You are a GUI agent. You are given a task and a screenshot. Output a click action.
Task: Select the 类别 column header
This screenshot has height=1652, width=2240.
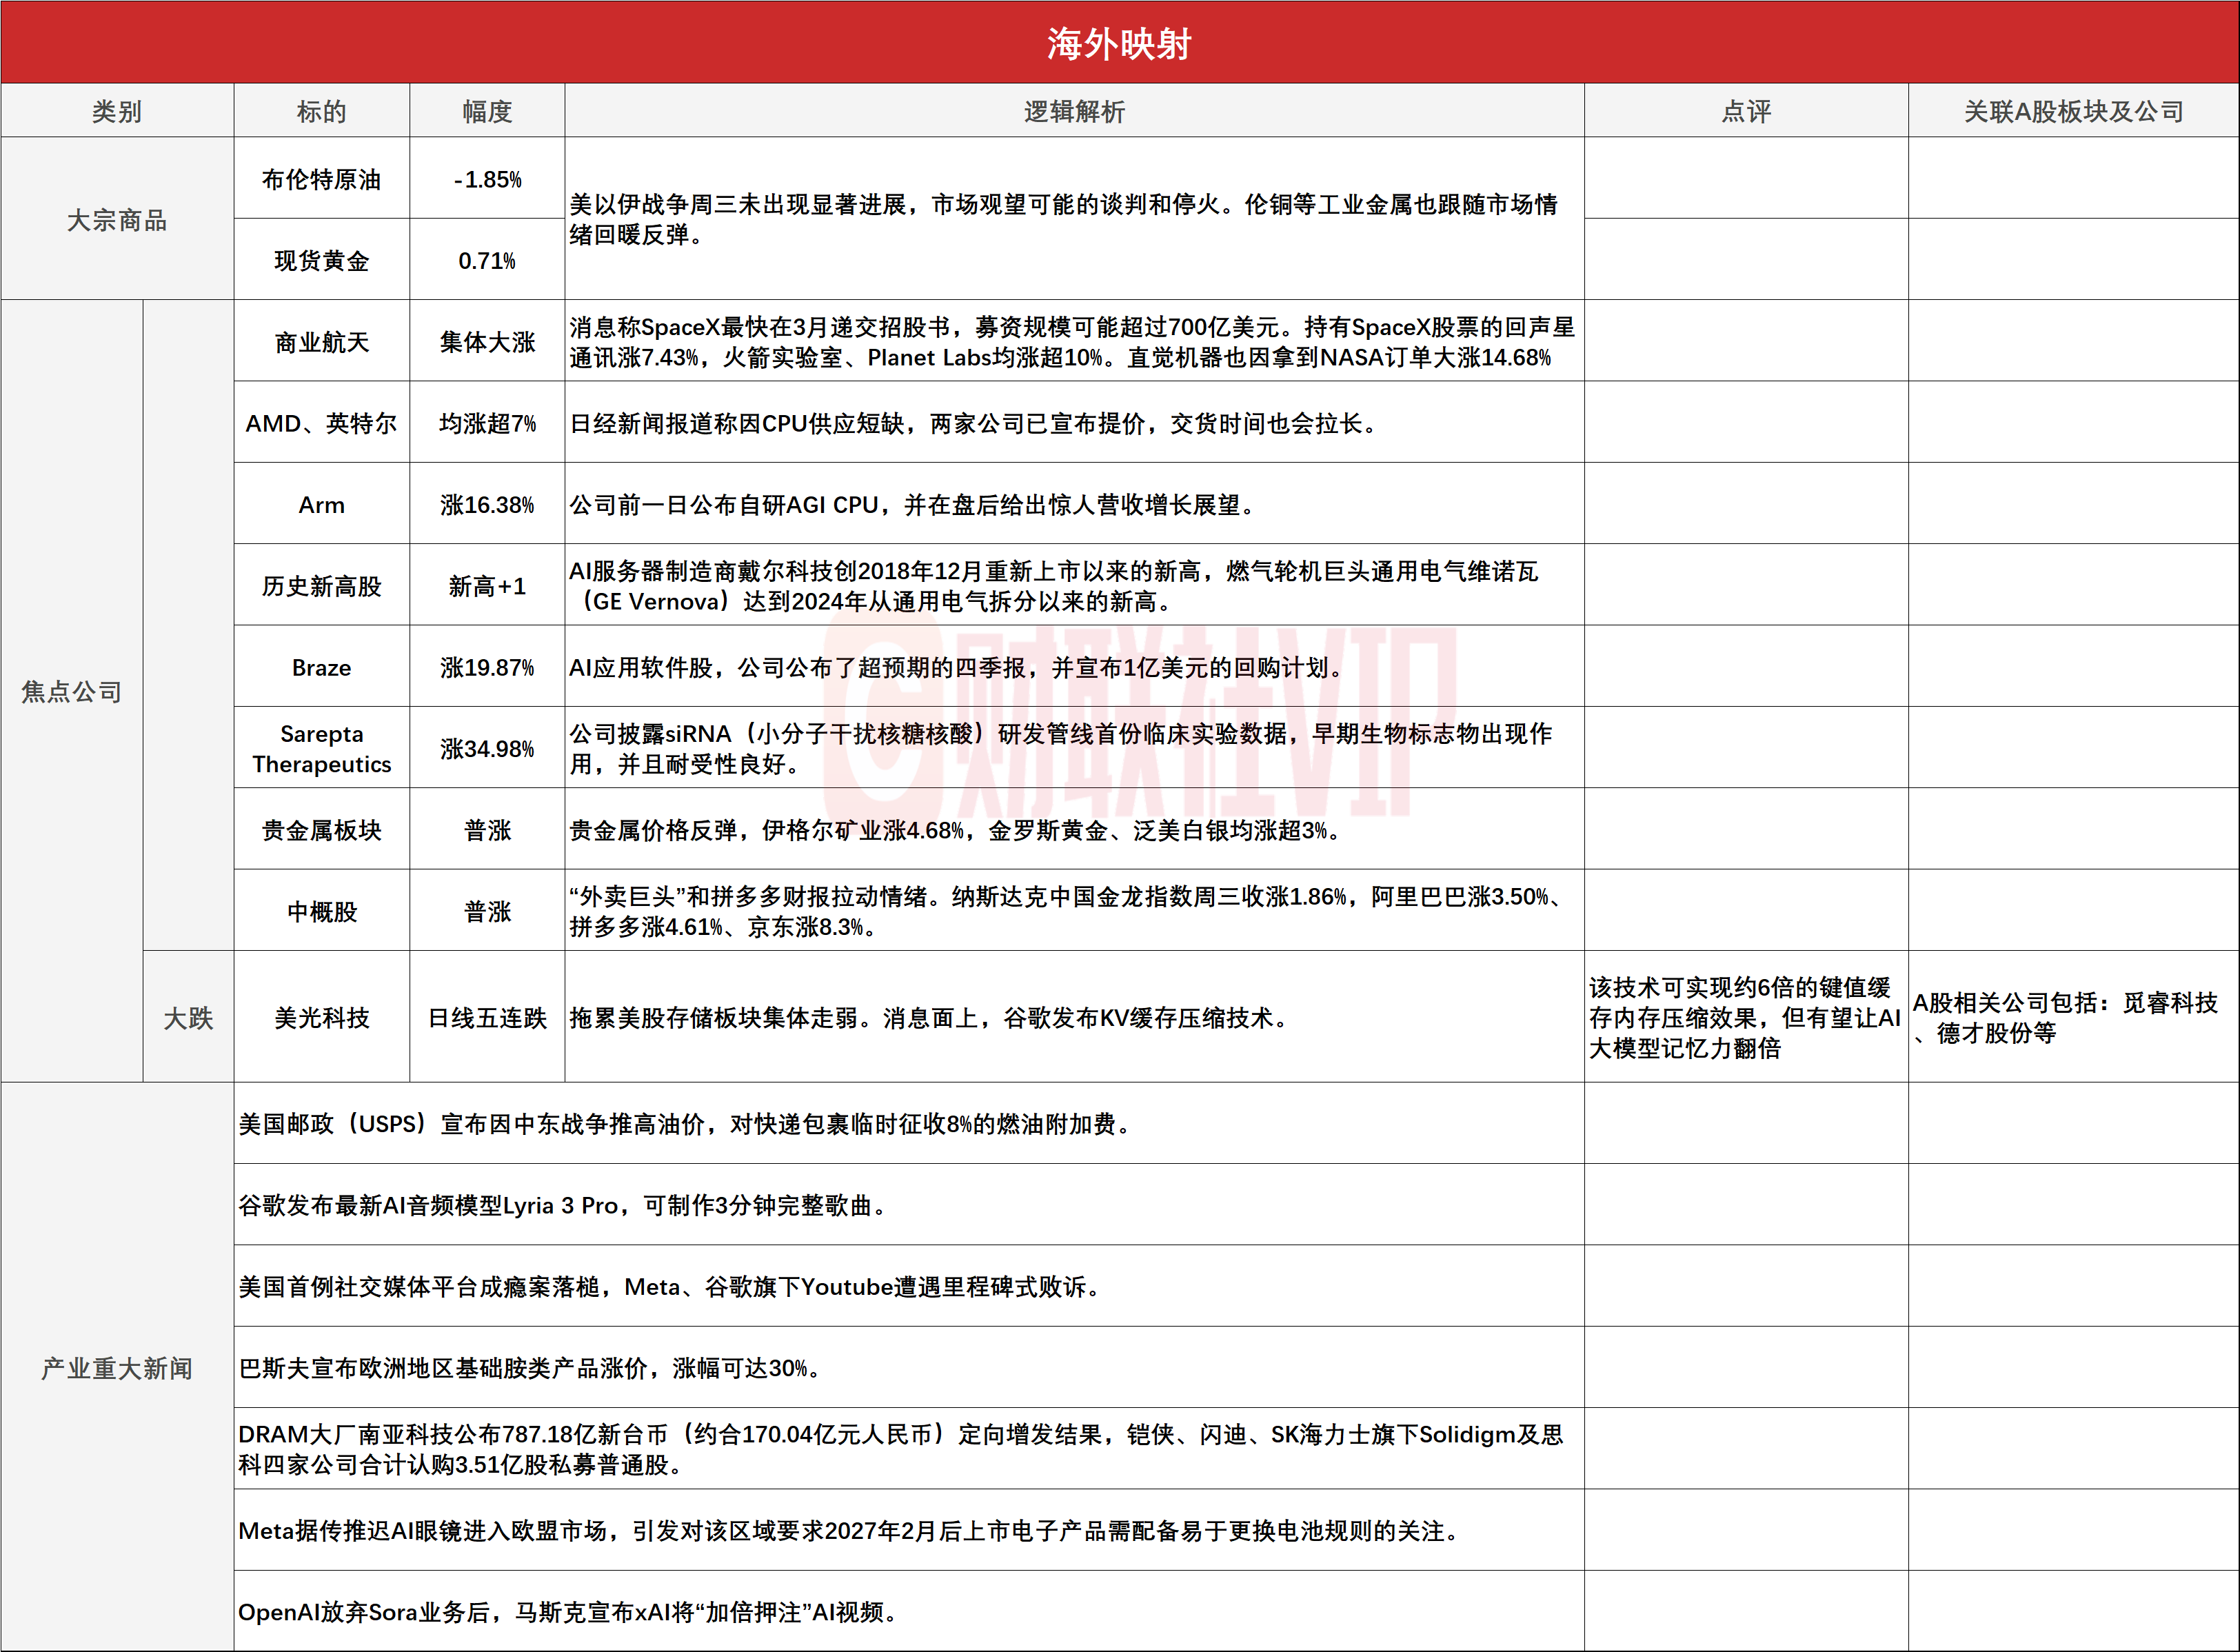tap(117, 111)
